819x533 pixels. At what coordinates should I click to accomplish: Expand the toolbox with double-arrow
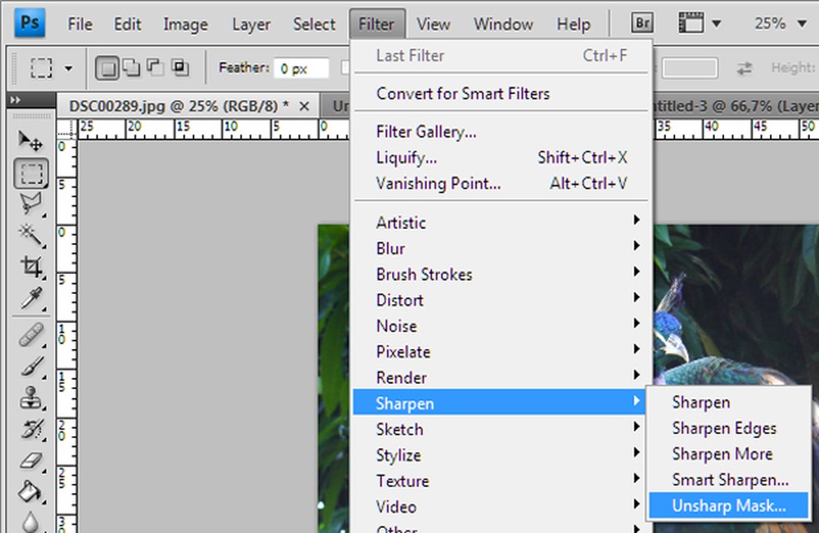click(x=15, y=99)
